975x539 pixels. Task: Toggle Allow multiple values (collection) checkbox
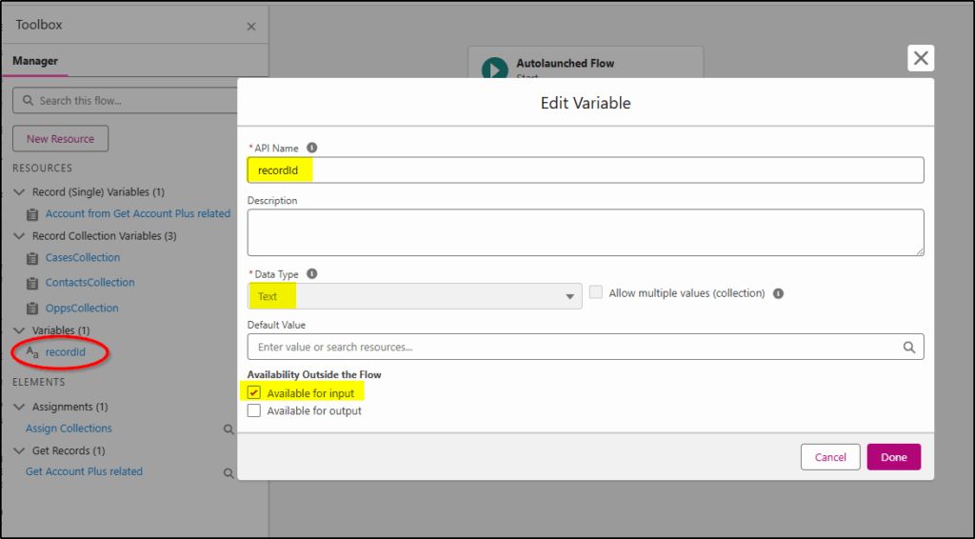(x=596, y=292)
